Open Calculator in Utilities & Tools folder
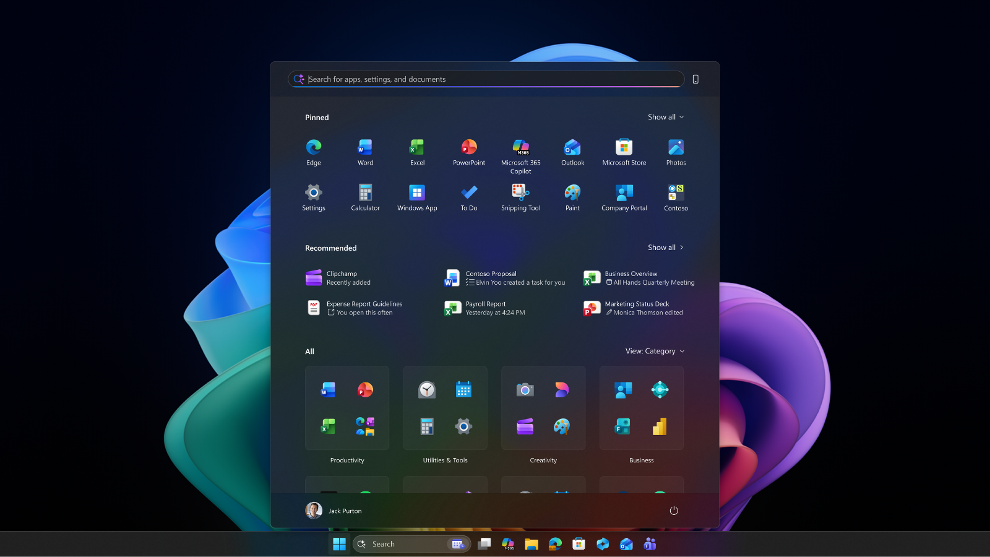 click(x=427, y=426)
